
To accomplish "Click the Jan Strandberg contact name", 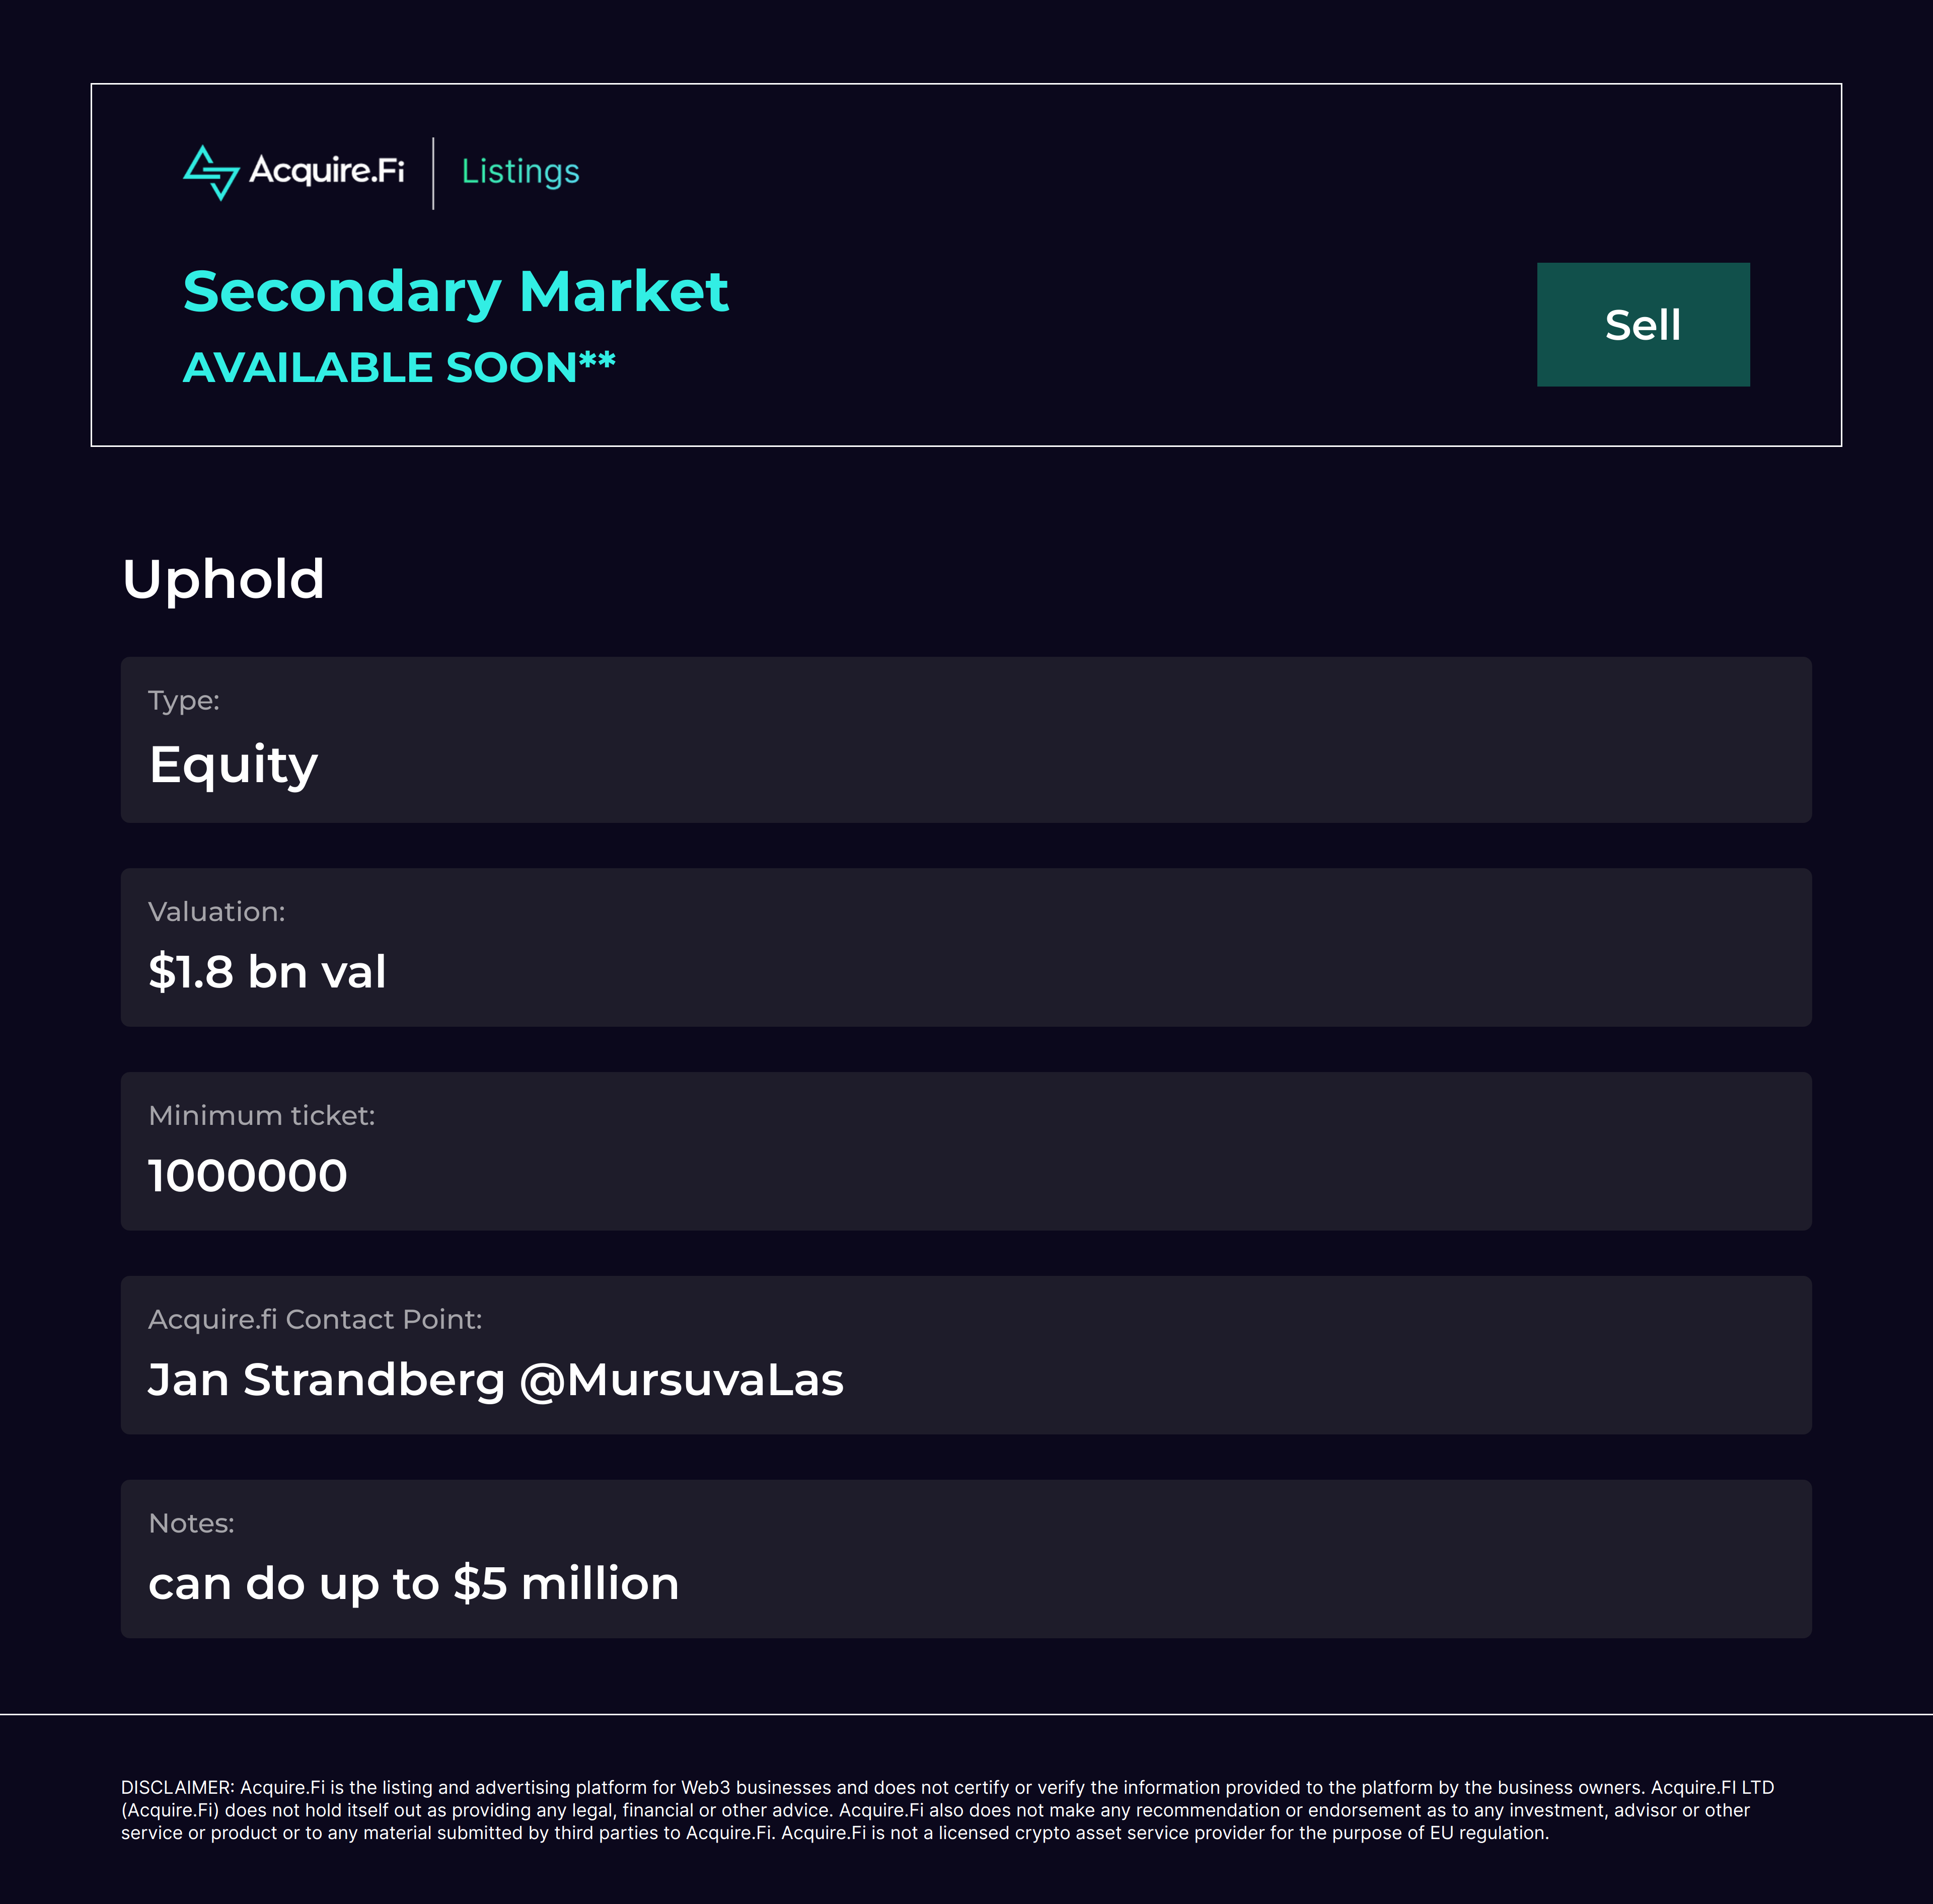I will [x=327, y=1380].
